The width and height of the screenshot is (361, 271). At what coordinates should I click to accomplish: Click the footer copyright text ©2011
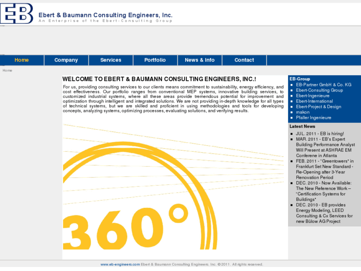tap(202, 265)
